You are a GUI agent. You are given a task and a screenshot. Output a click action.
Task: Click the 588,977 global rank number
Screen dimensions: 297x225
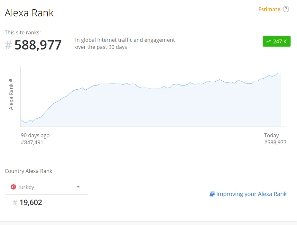click(x=38, y=45)
